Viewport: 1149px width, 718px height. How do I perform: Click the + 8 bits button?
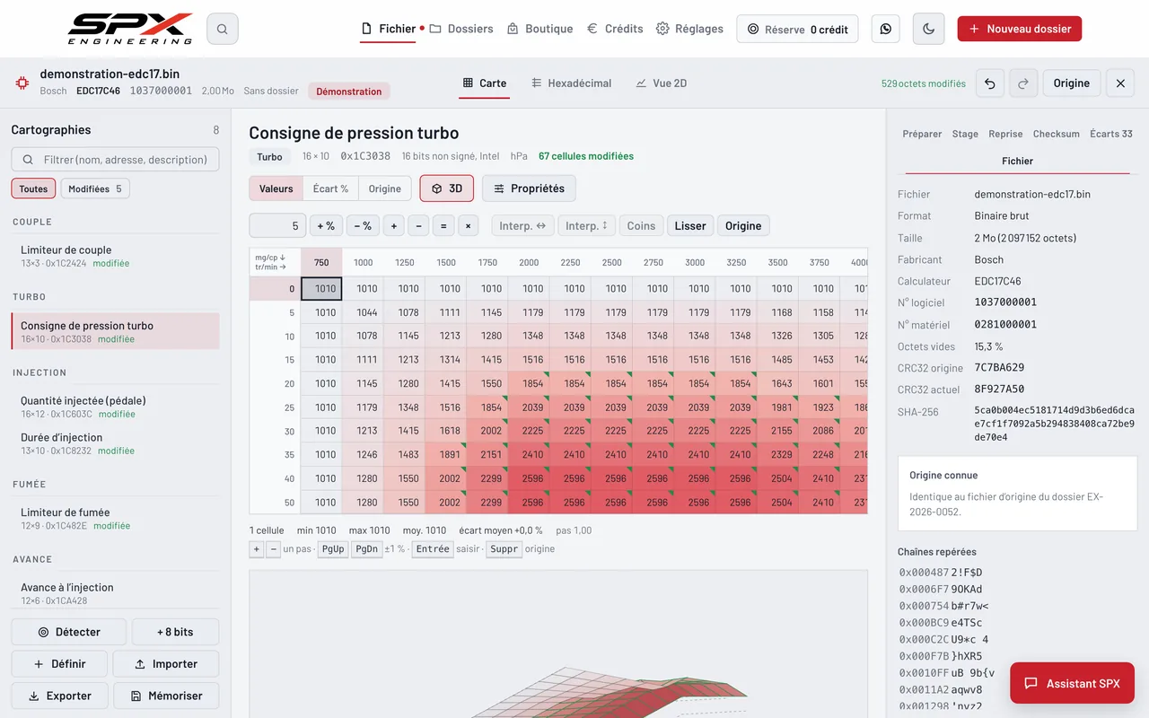175,632
